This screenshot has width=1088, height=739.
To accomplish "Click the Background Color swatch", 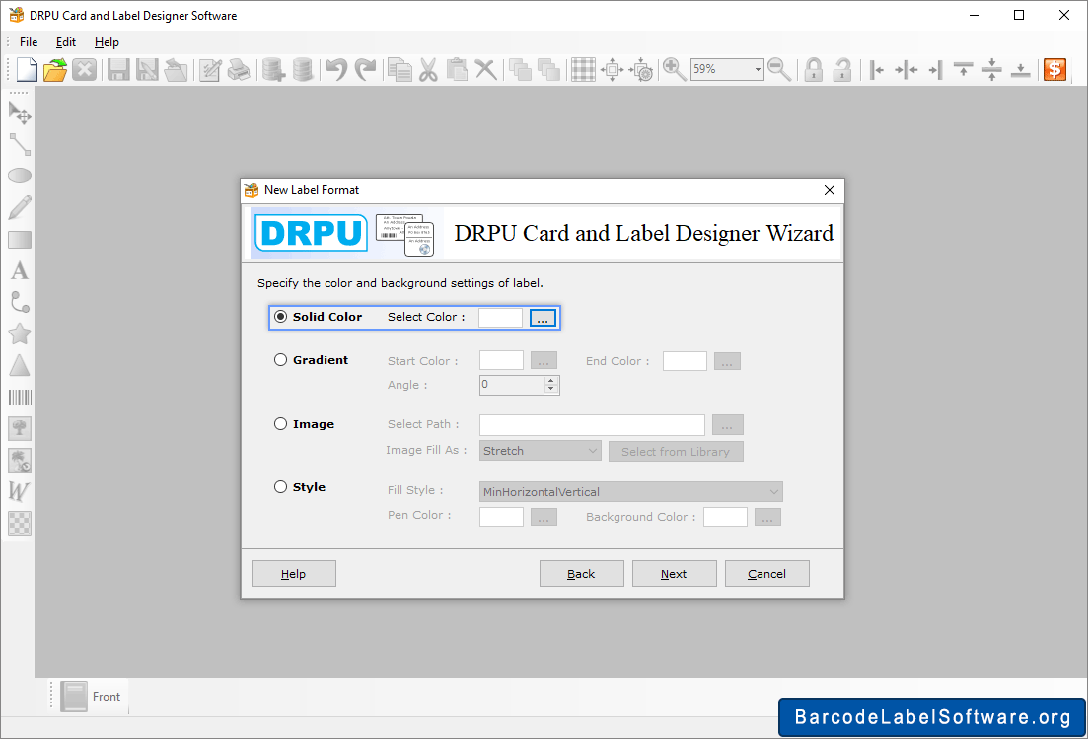I will [725, 517].
